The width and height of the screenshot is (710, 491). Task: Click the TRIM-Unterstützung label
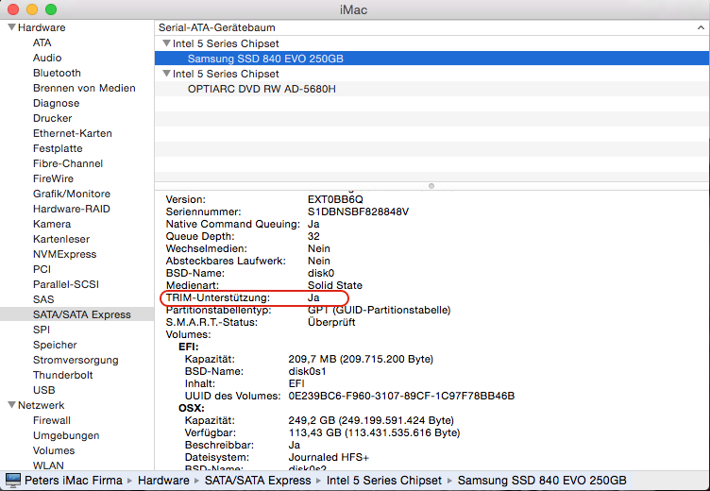pos(218,297)
